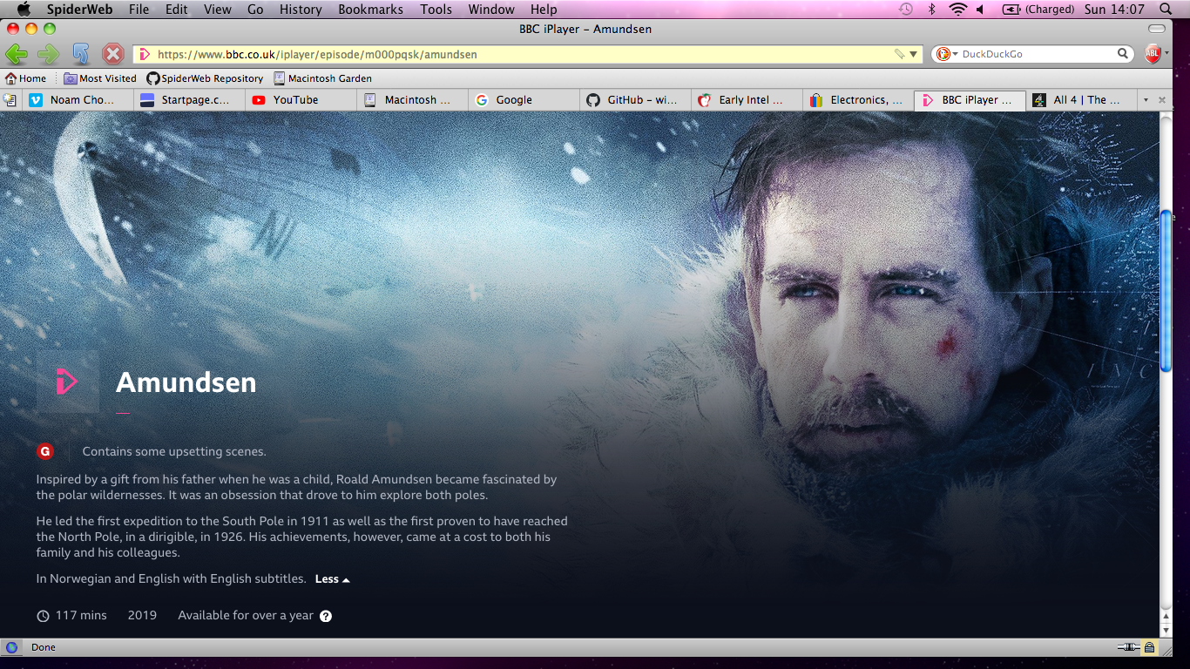
Task: Open SpiderWeb Repository bookmark
Action: coord(205,78)
